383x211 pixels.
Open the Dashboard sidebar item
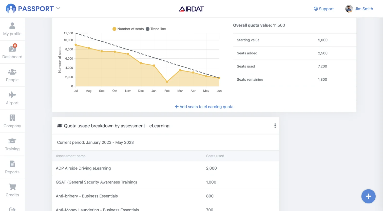(12, 52)
